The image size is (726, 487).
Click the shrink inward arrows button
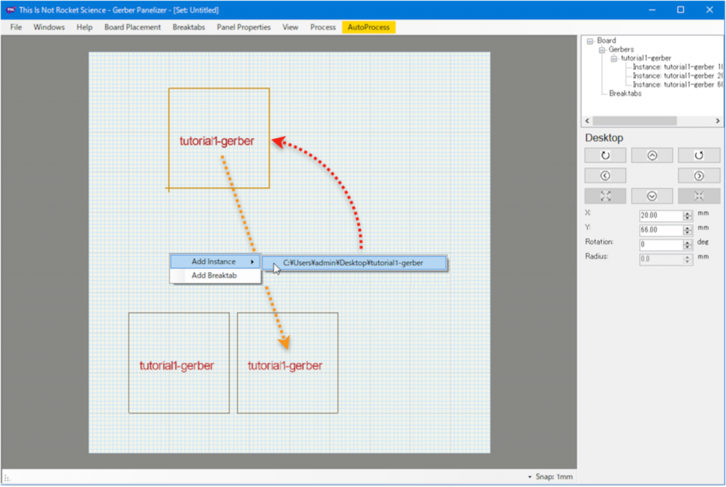(698, 196)
